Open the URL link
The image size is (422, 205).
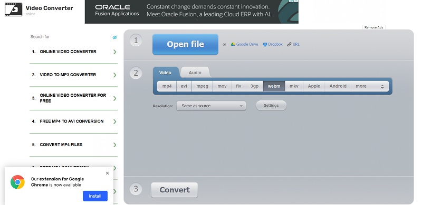(x=296, y=45)
